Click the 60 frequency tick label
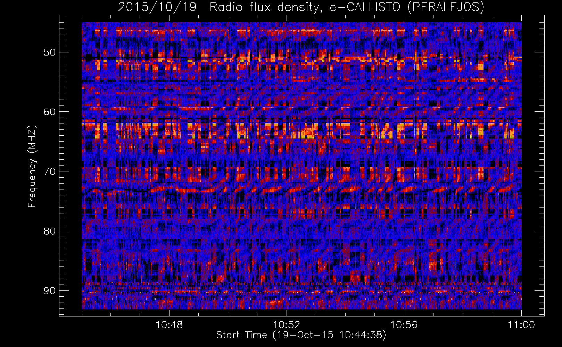562x347 pixels. click(x=49, y=112)
